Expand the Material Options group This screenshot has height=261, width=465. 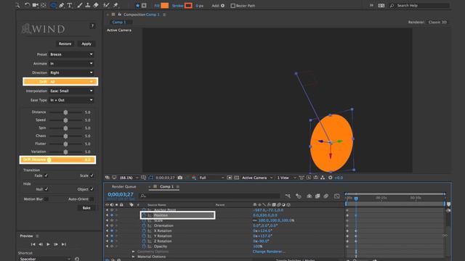(x=133, y=257)
